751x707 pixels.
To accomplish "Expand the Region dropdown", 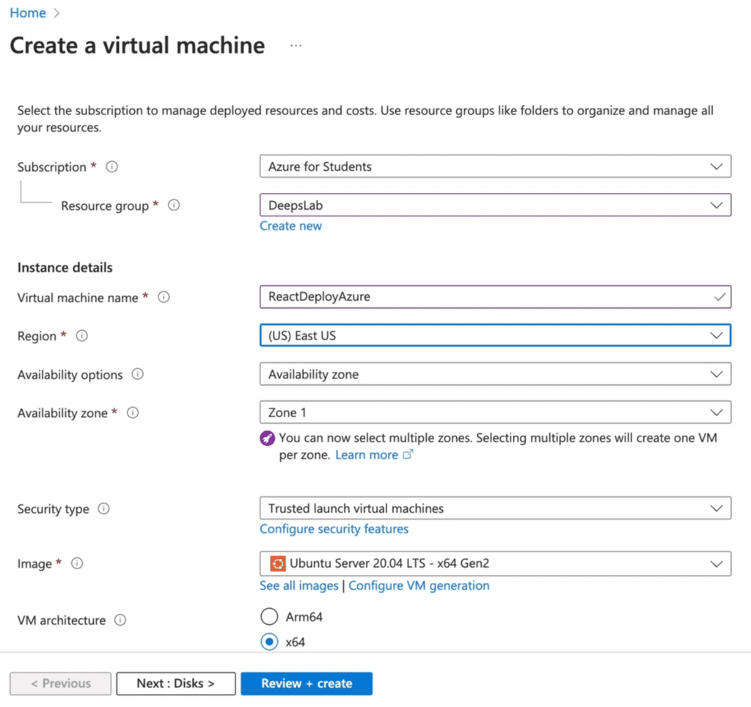I will pos(495,335).
